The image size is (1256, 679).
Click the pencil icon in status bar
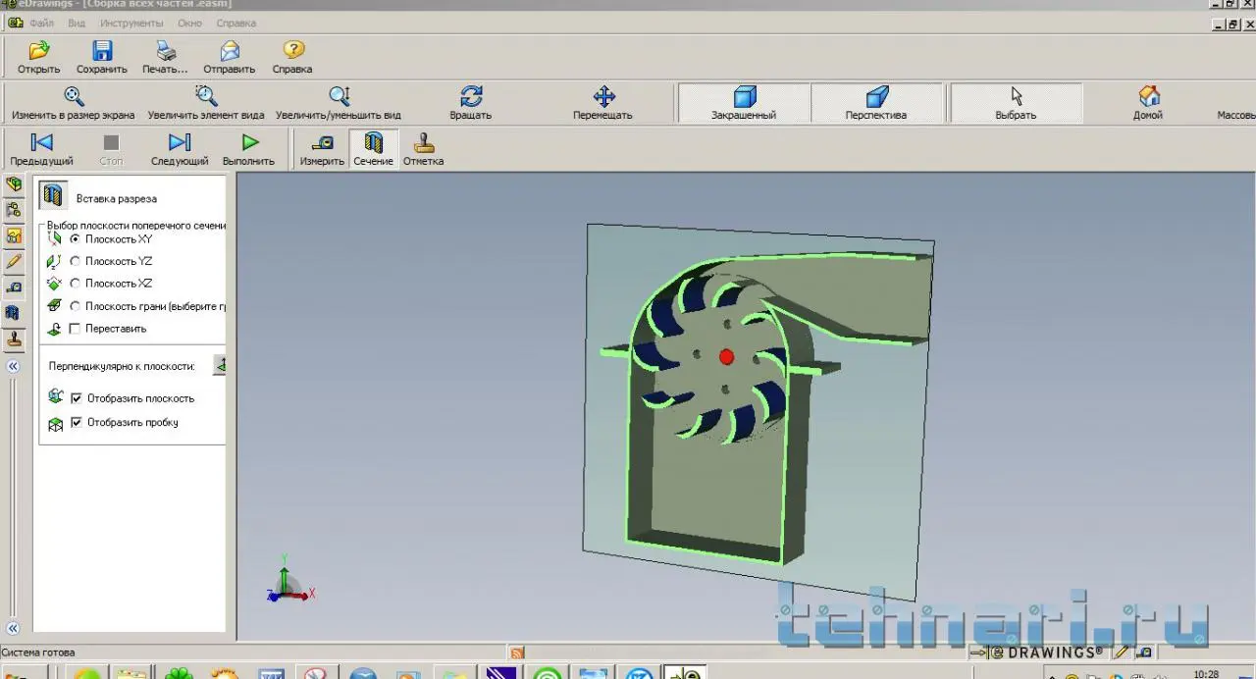click(1123, 653)
